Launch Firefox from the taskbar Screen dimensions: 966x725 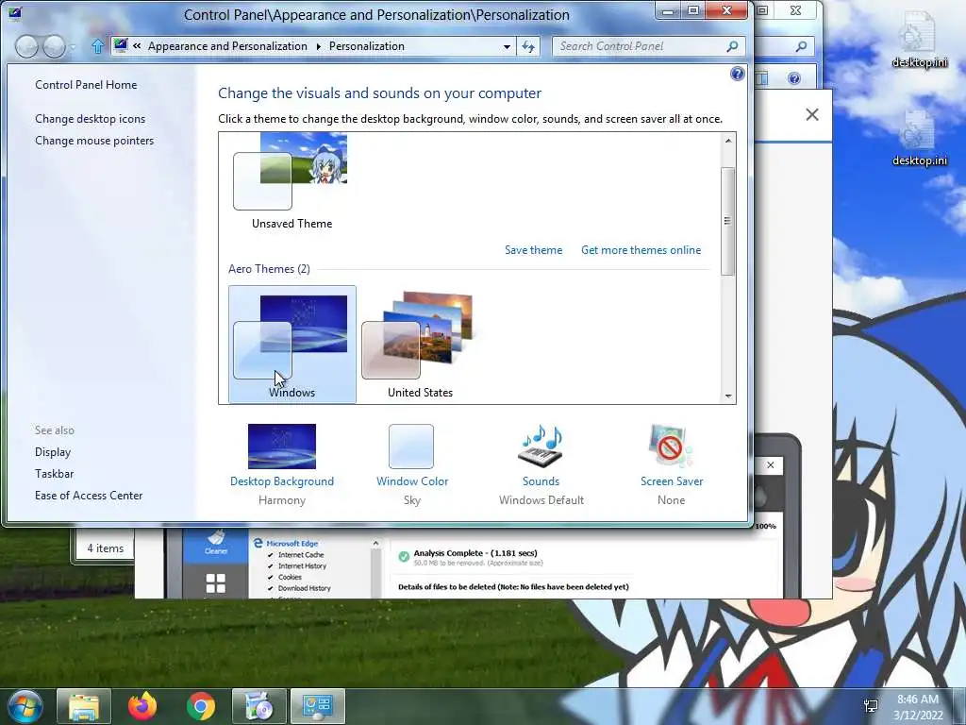point(142,706)
